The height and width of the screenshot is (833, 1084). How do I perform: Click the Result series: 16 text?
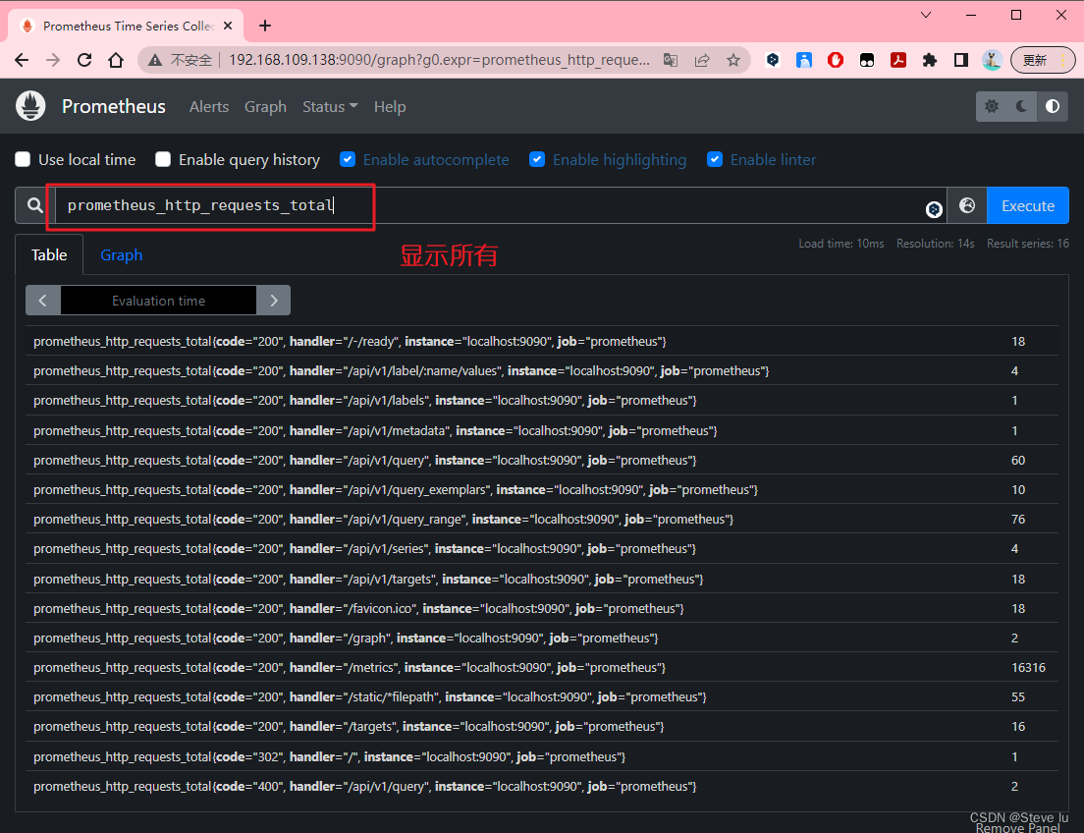click(x=1028, y=244)
